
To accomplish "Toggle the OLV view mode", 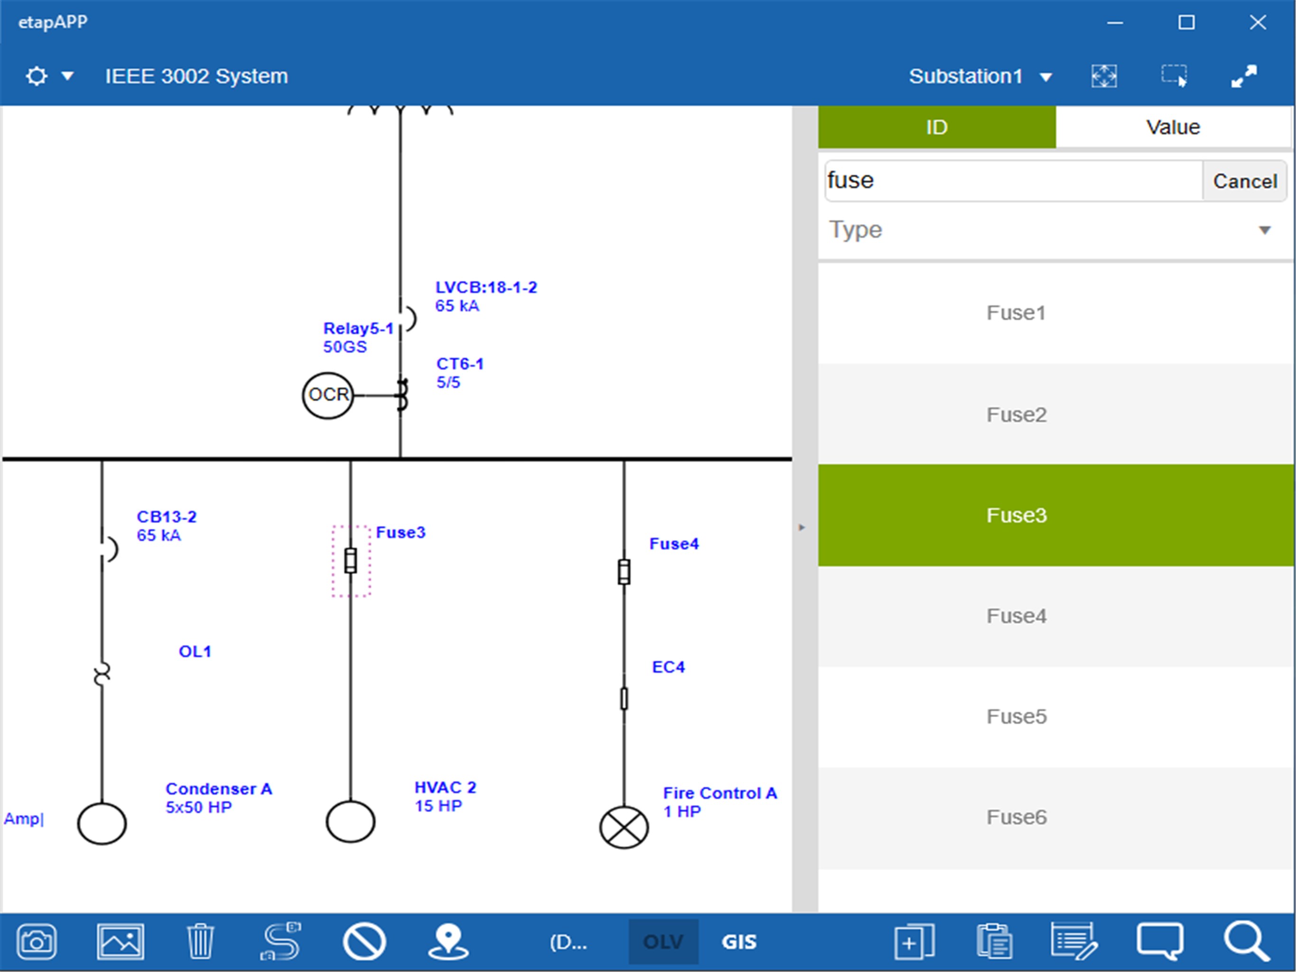I will (x=663, y=942).
